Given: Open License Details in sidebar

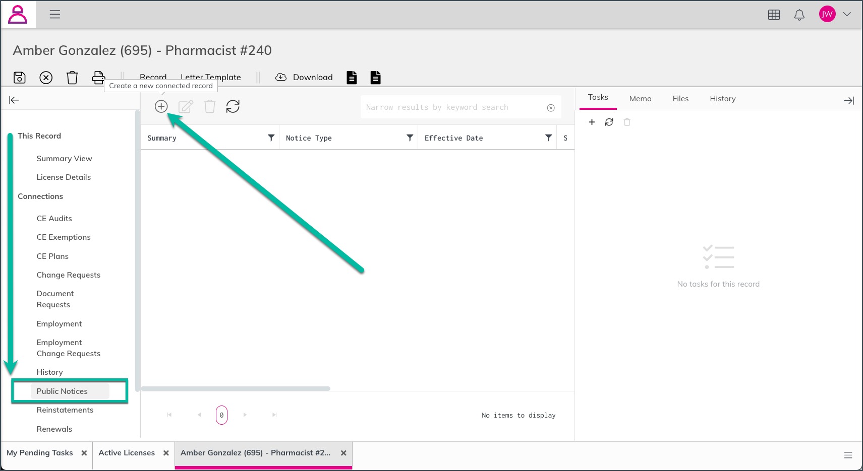Looking at the screenshot, I should (x=64, y=177).
